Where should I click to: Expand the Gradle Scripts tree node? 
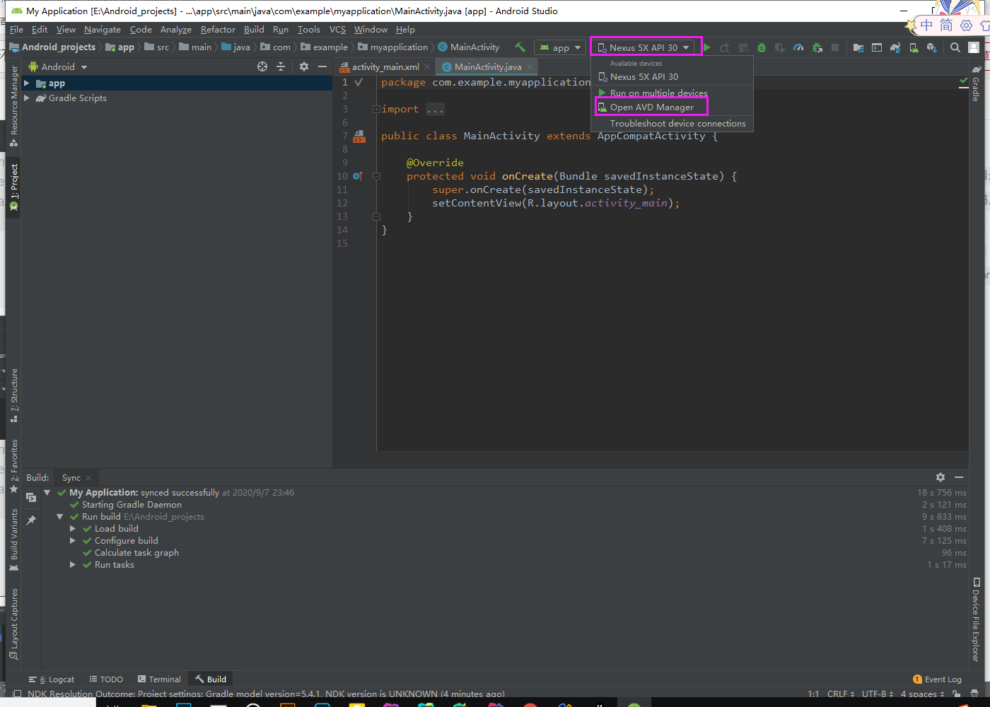pyautogui.click(x=27, y=98)
